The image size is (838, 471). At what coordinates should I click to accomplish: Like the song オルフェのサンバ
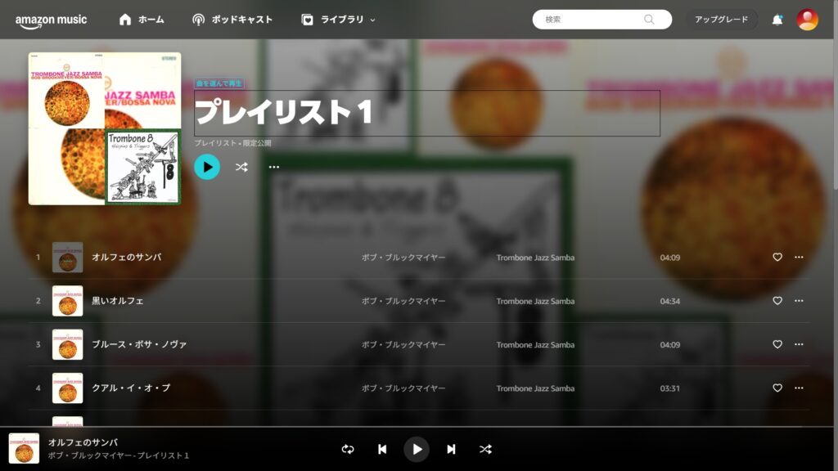(x=777, y=257)
